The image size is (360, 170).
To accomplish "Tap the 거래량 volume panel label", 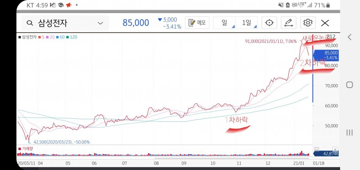I will (26, 149).
